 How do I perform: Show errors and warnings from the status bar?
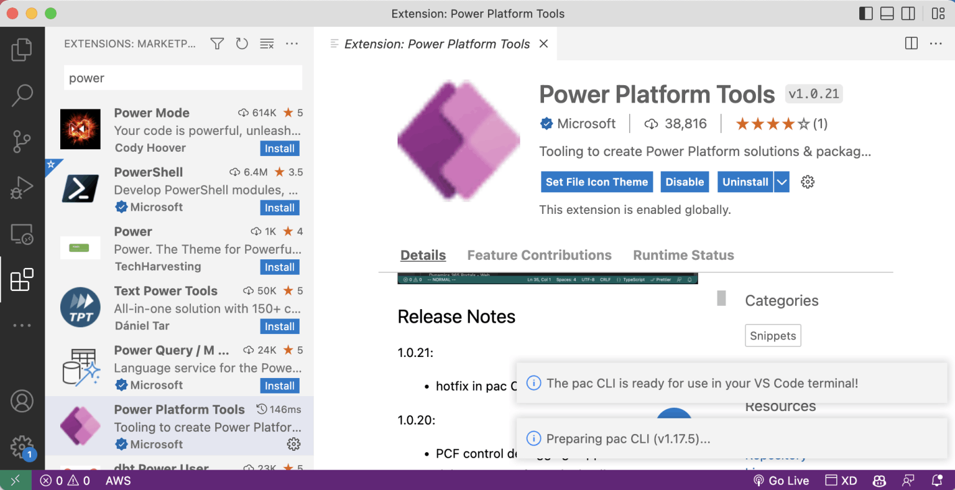(x=65, y=480)
